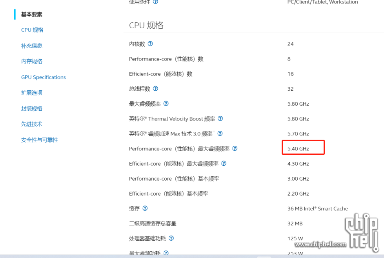This screenshot has height=258, width=384.
Task: Click the 处理器基础功耗 label
Action: [x=147, y=238]
